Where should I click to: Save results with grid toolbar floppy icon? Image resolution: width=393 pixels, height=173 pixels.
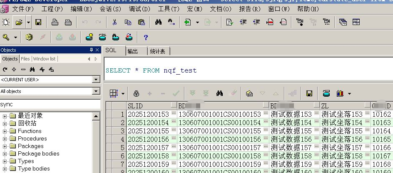coord(309,94)
